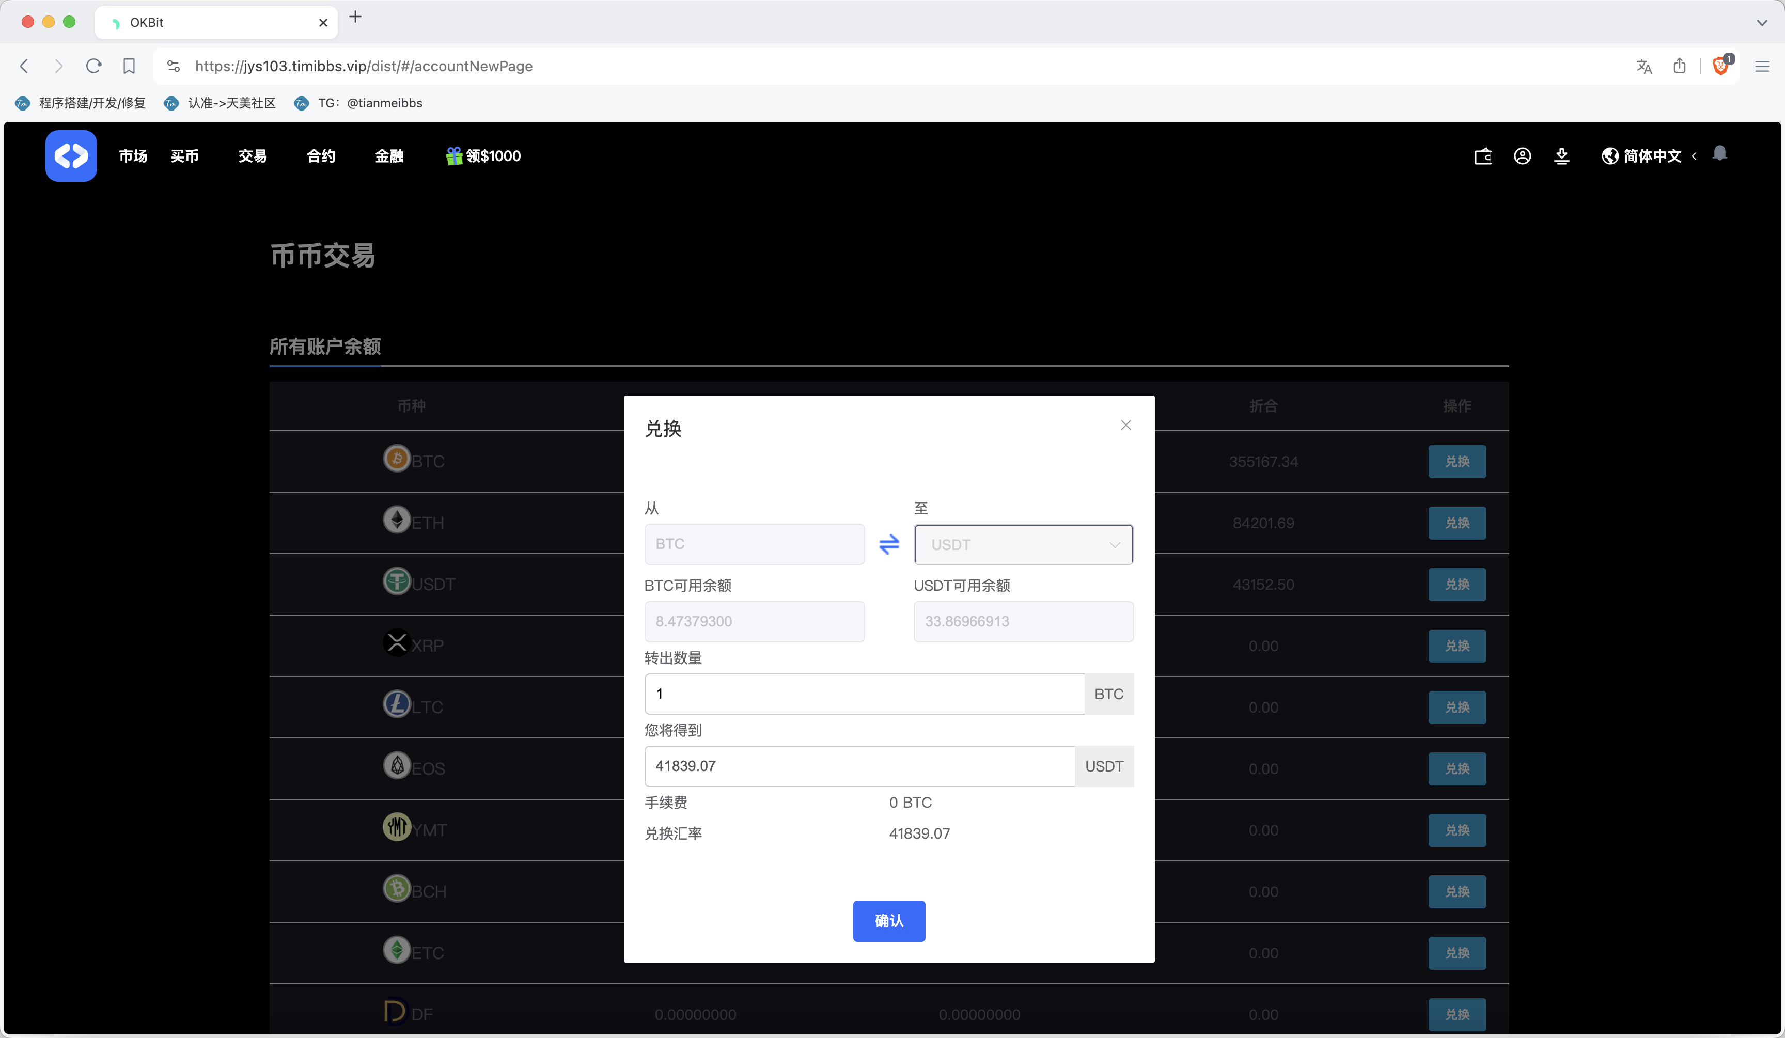
Task: Open the 买币 menu
Action: pyautogui.click(x=184, y=156)
